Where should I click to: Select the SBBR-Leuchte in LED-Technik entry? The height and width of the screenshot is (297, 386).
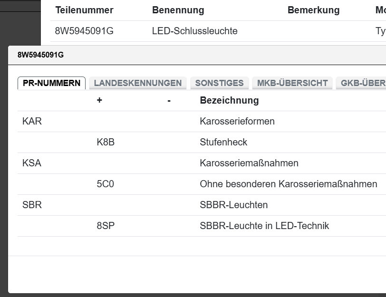[264, 226]
